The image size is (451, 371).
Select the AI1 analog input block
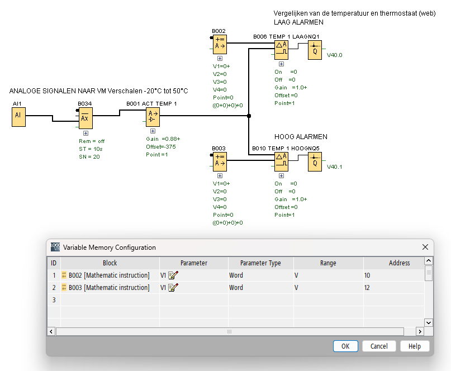pos(18,116)
